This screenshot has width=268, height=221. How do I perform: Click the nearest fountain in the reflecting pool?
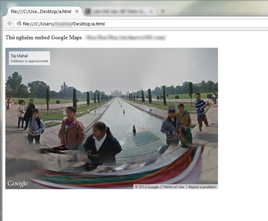134,129
